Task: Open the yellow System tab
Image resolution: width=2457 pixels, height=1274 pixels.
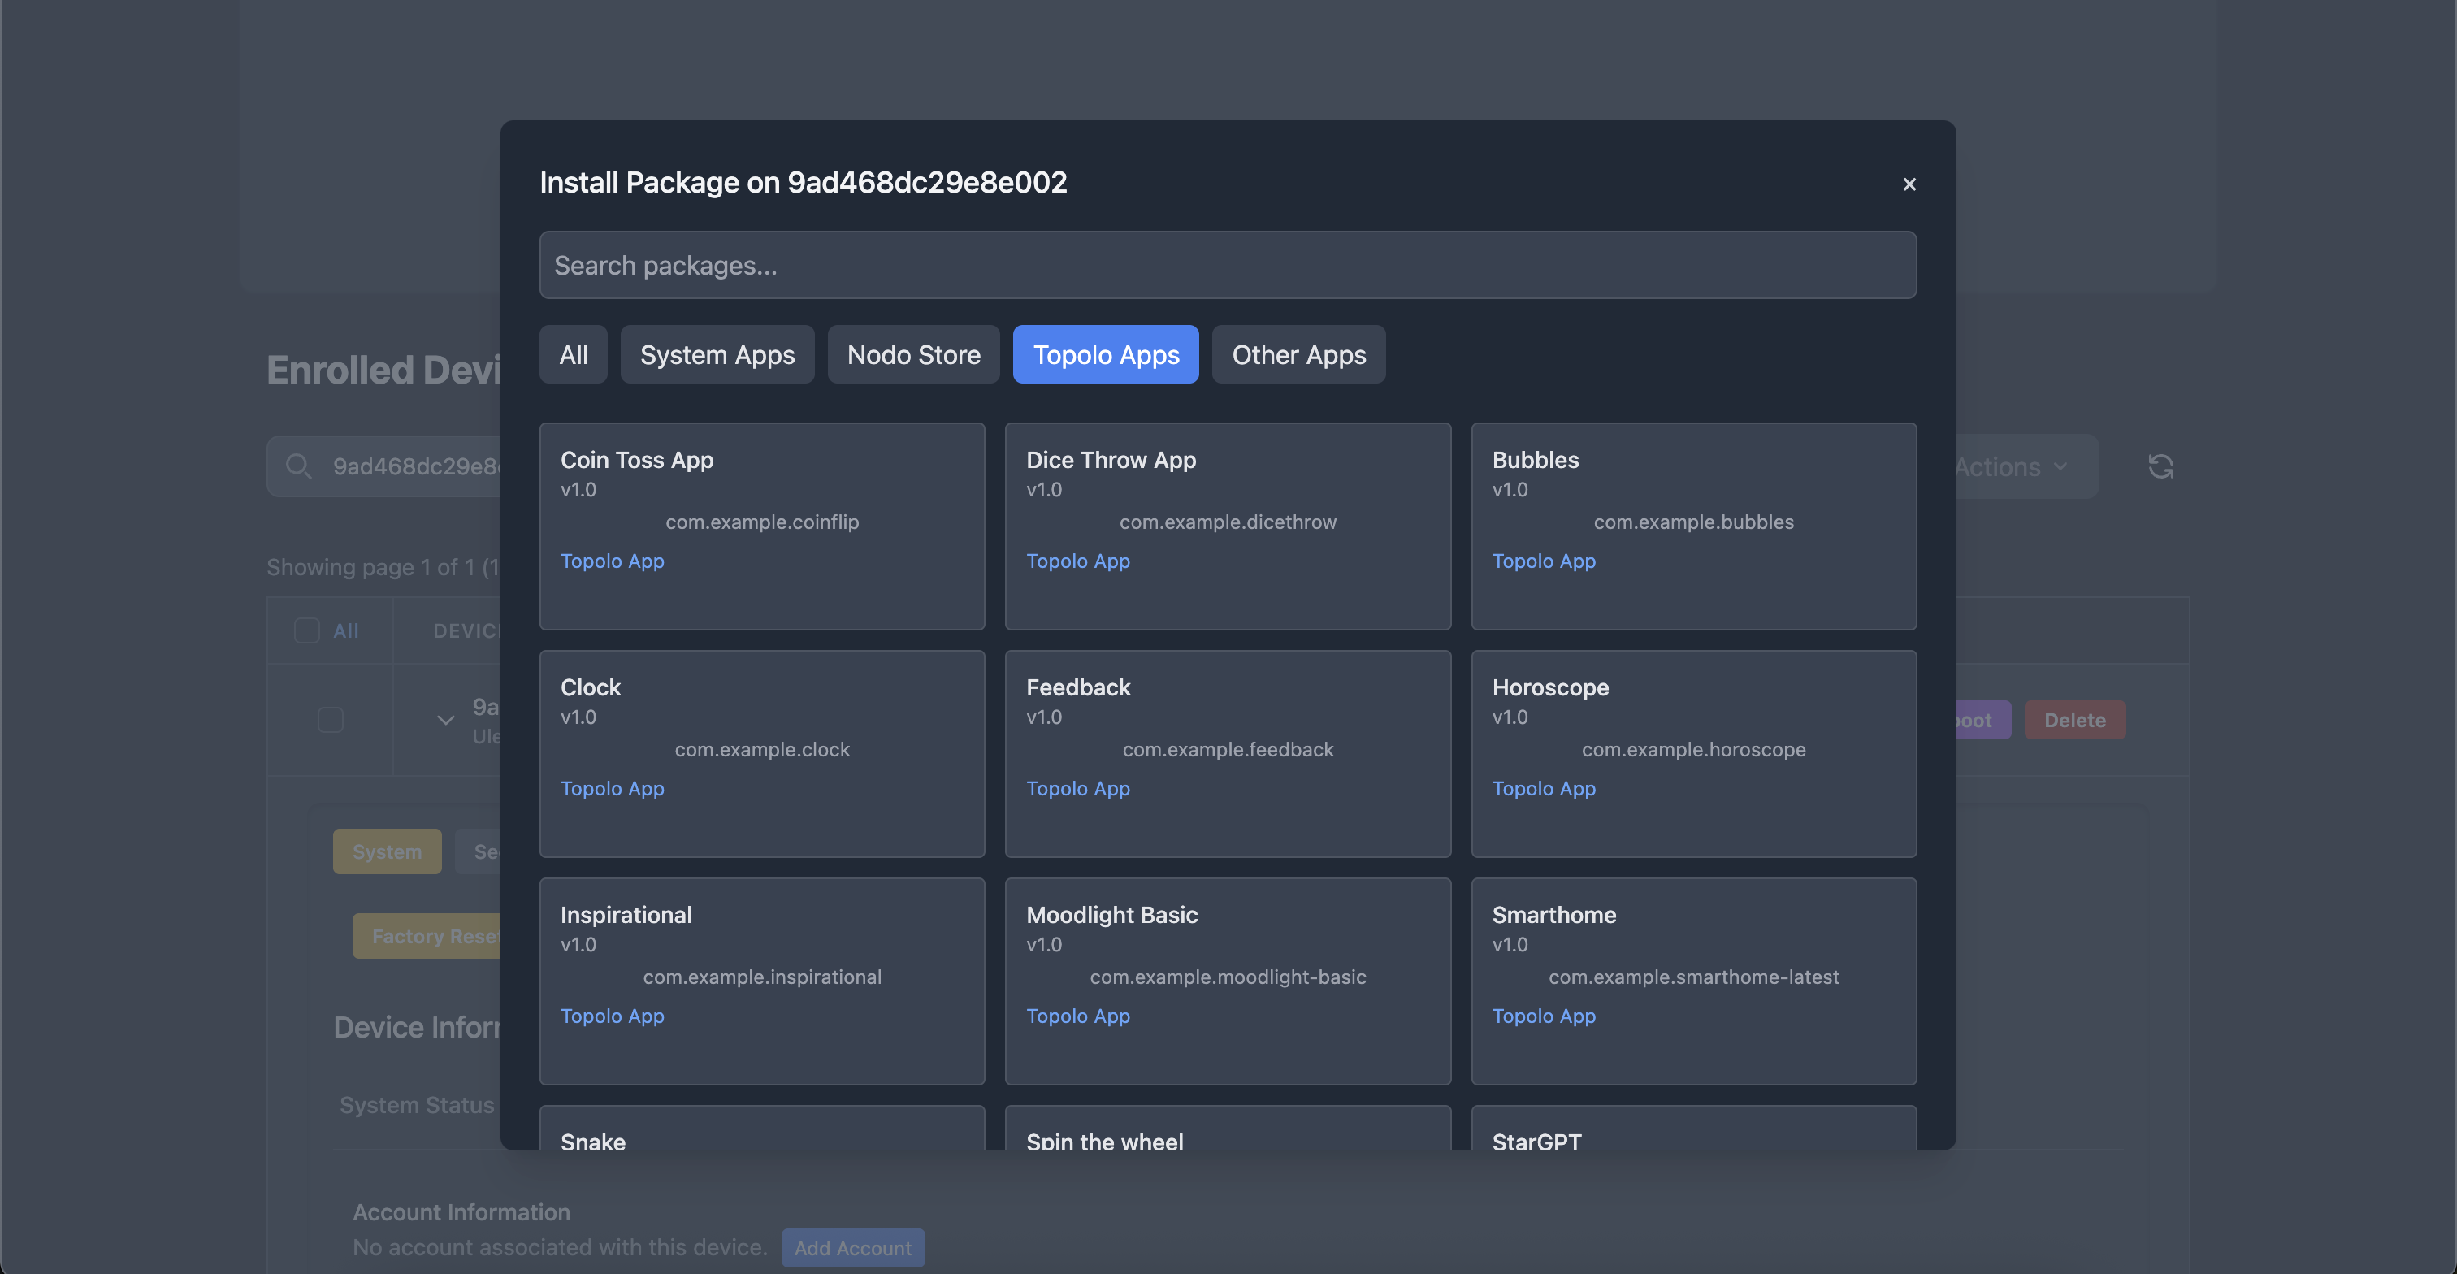Action: 386,851
